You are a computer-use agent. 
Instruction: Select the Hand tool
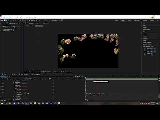coord(7,20)
